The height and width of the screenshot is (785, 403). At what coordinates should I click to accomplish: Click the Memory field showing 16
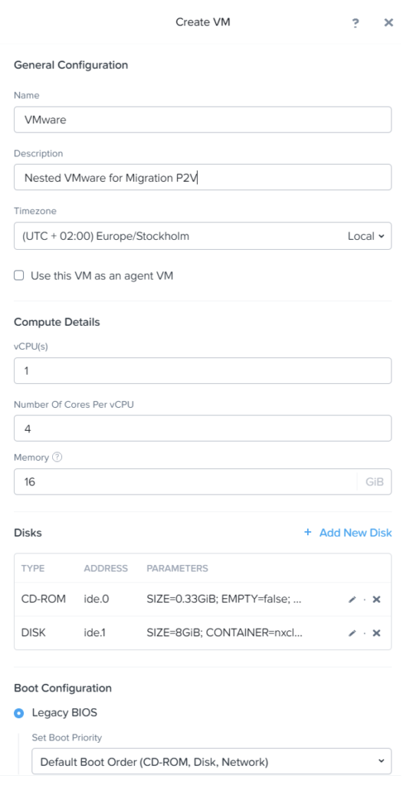click(185, 481)
